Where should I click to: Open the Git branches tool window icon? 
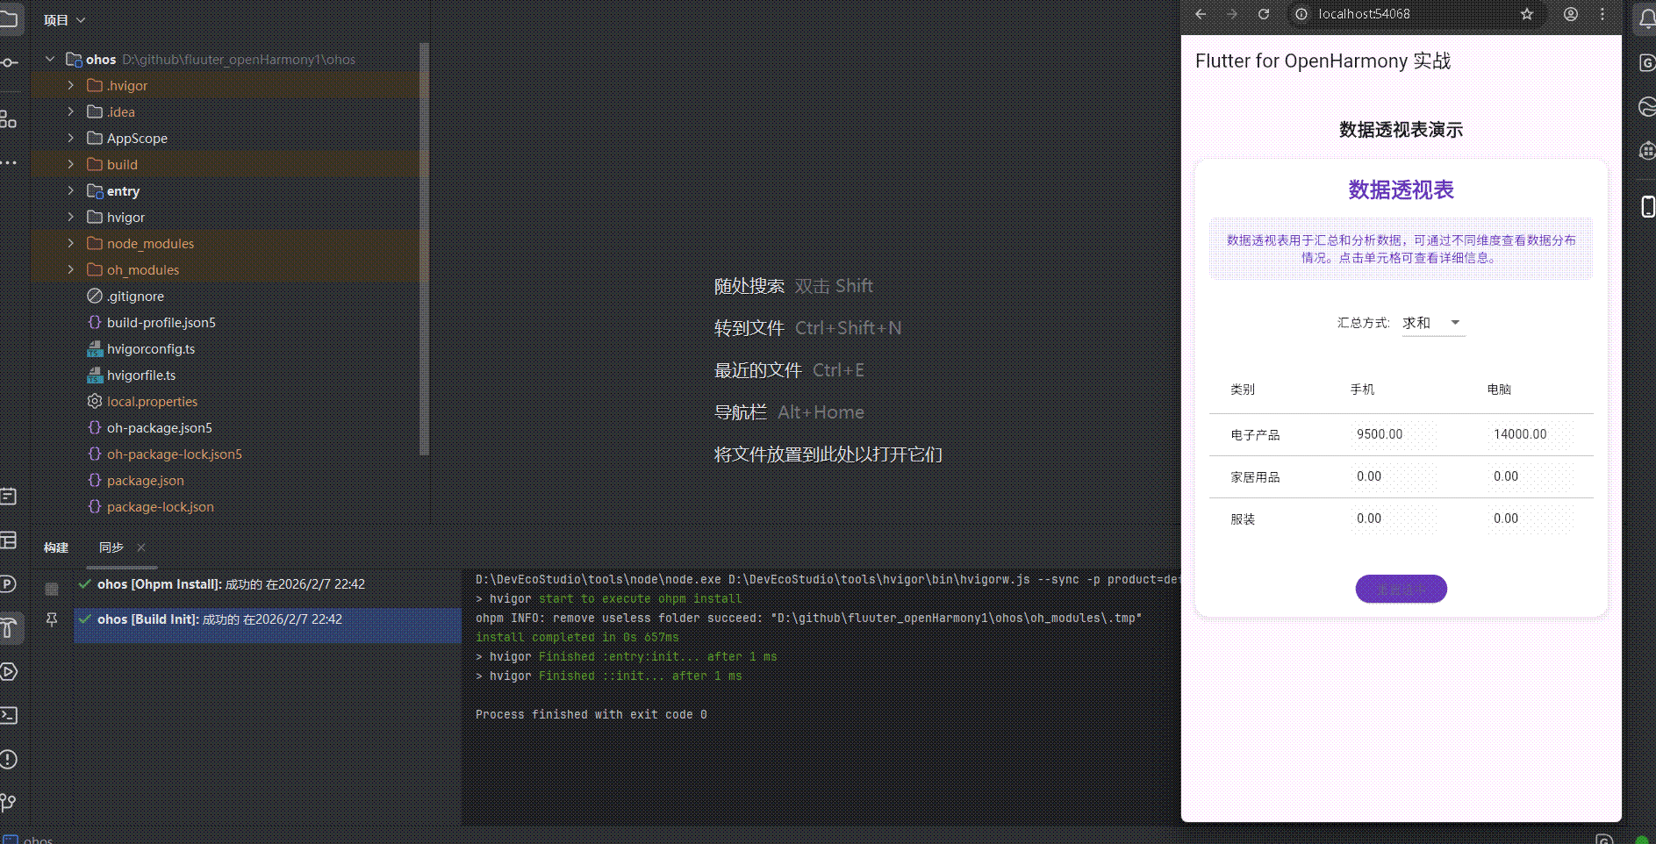point(8,802)
